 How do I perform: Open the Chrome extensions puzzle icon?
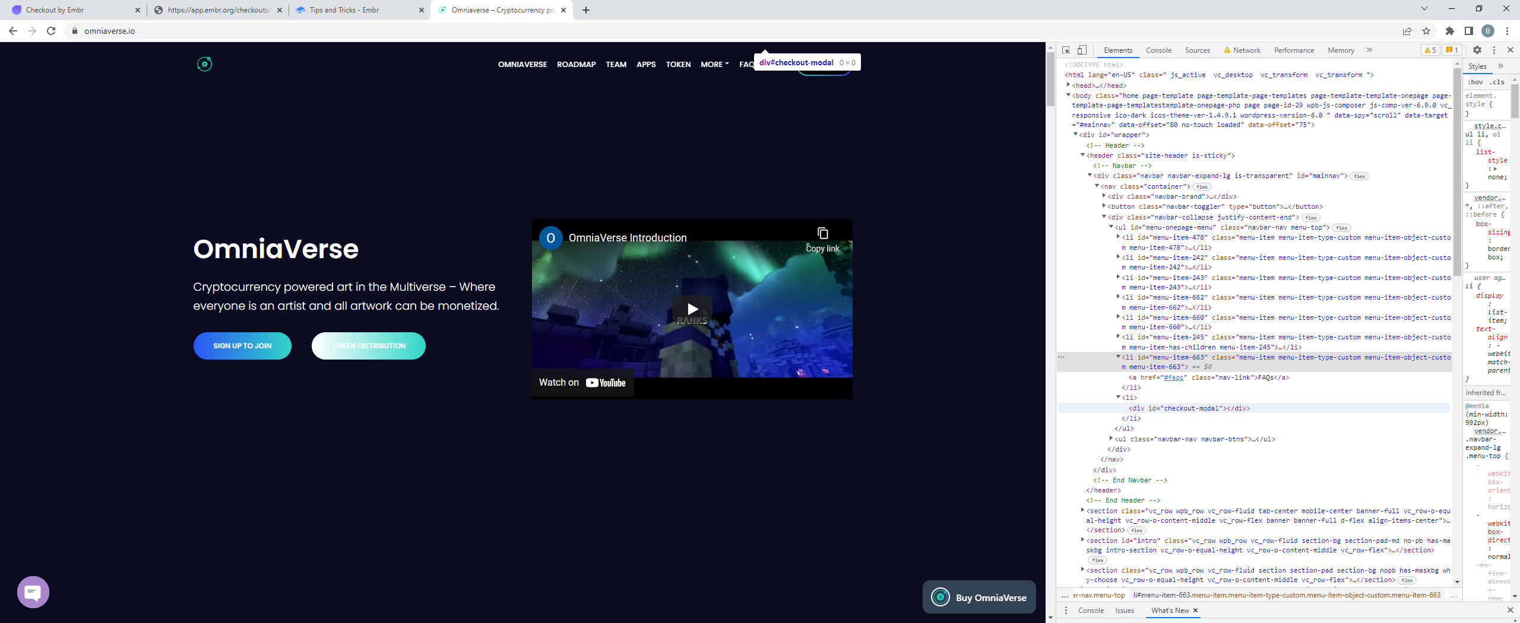point(1449,31)
